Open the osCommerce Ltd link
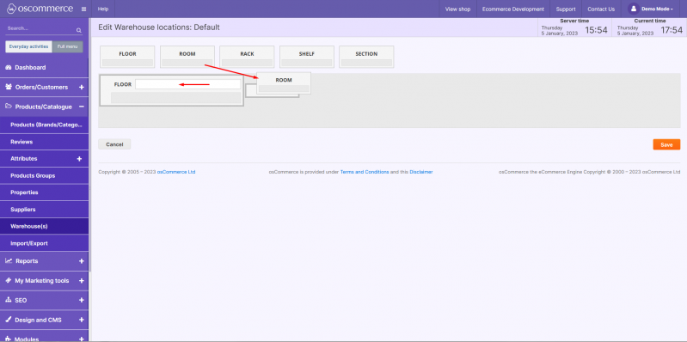The width and height of the screenshot is (687, 342). [x=176, y=172]
